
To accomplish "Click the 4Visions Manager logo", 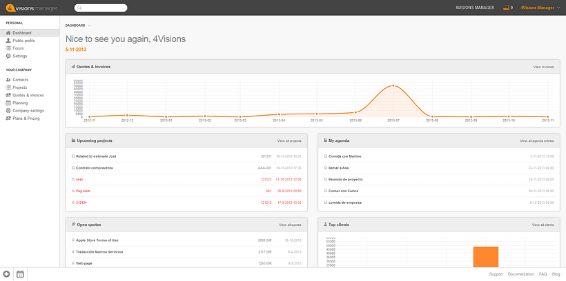I will 30,8.
